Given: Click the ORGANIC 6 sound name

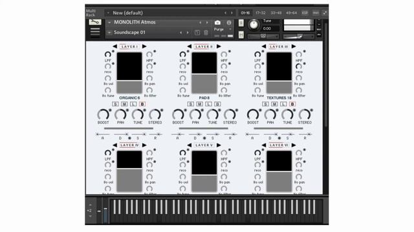Looking at the screenshot, I should 129,98.
